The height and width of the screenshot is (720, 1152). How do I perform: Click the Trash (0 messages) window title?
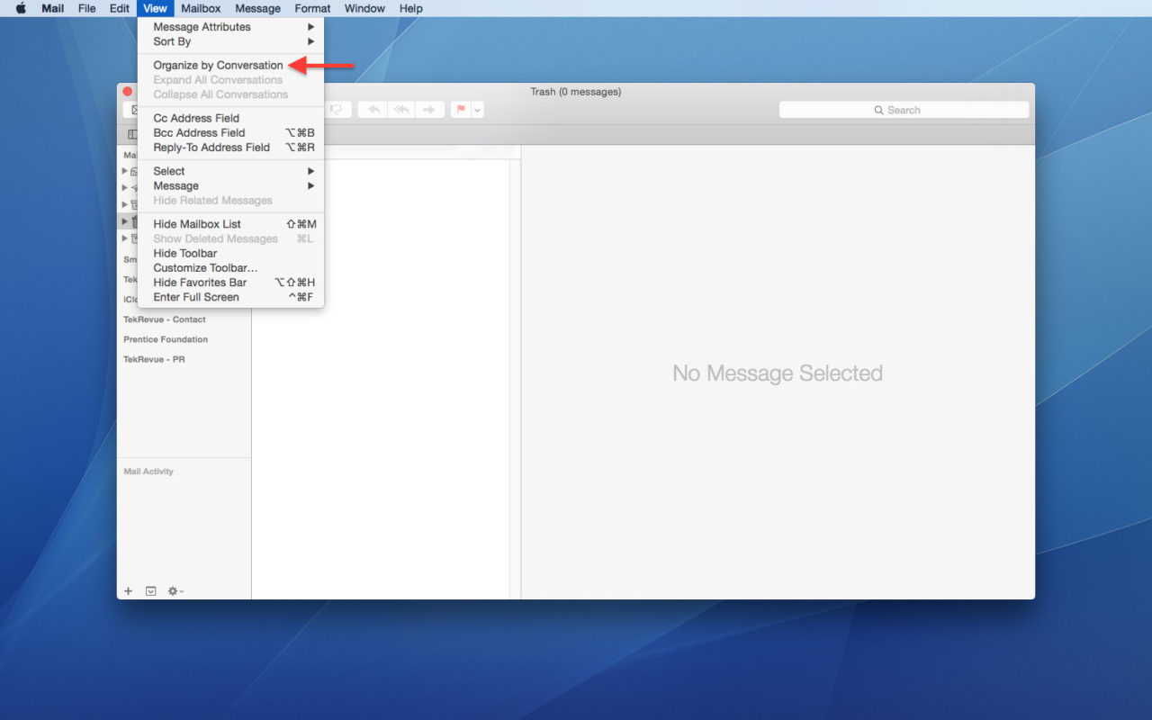[576, 92]
